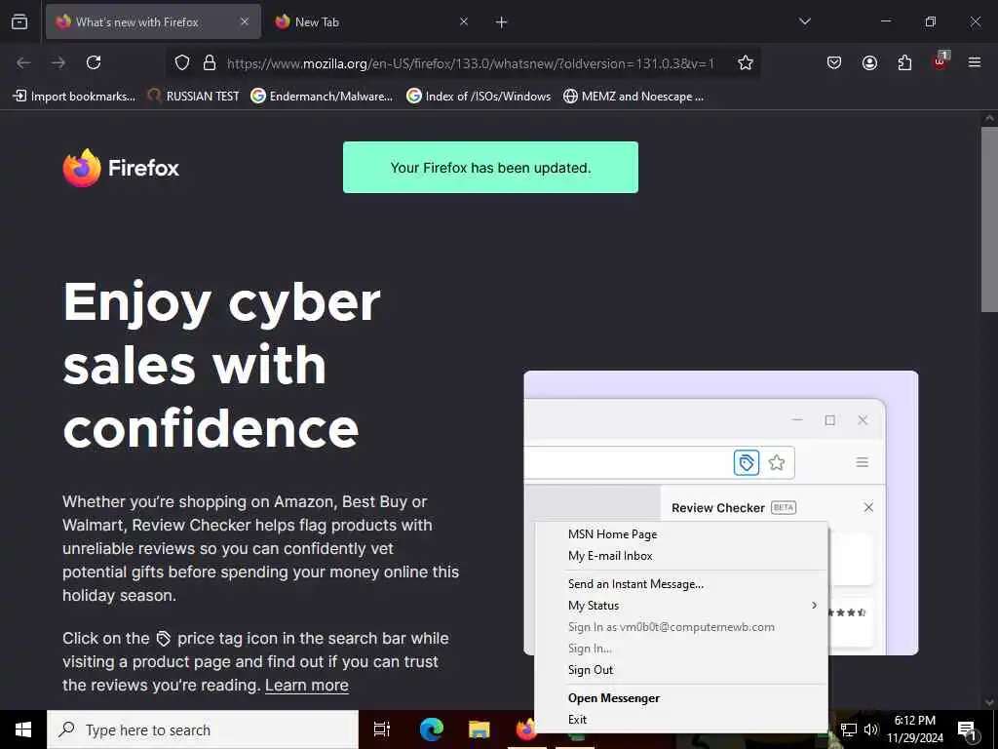Click the Firefox taskbar icon

click(525, 729)
